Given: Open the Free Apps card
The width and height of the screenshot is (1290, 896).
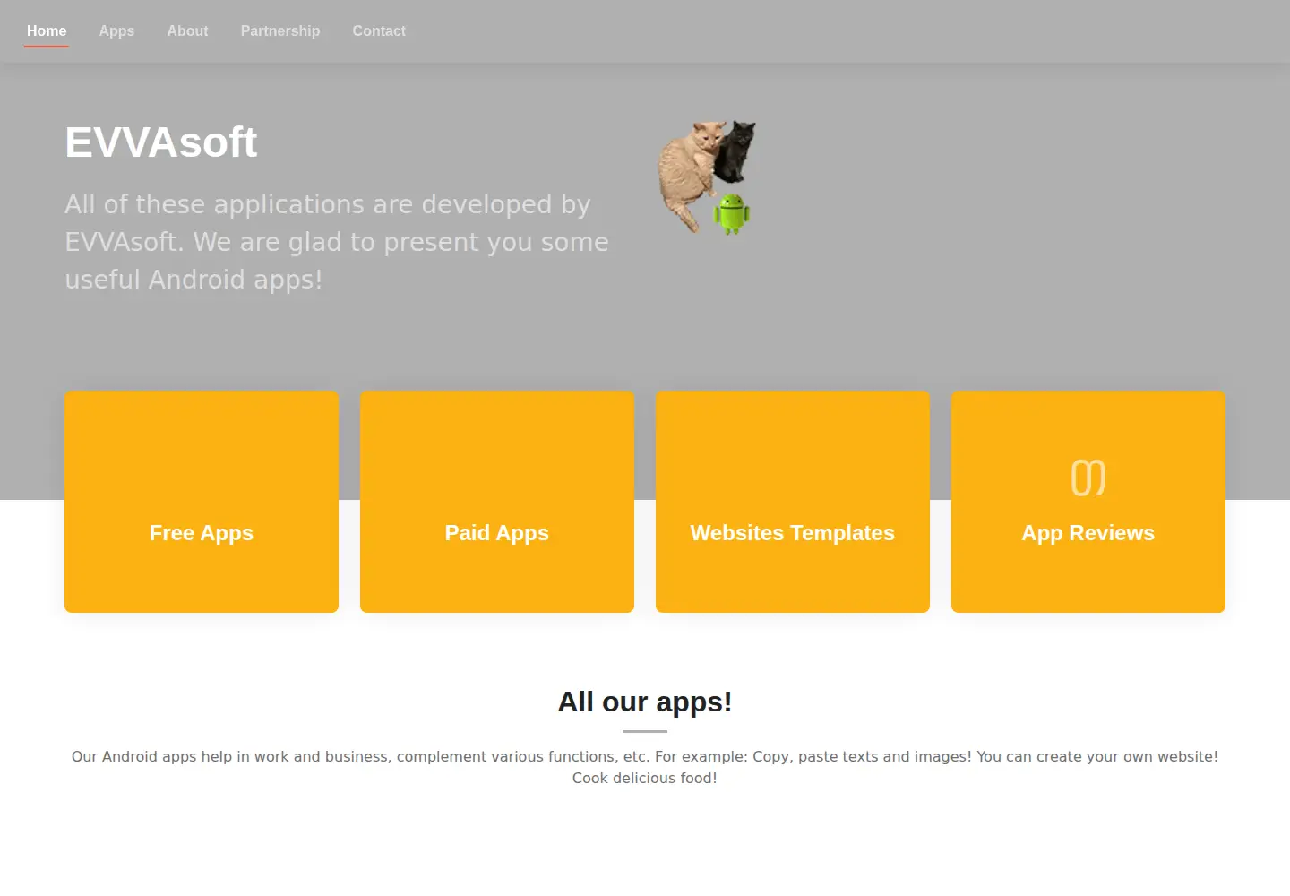Looking at the screenshot, I should [202, 502].
